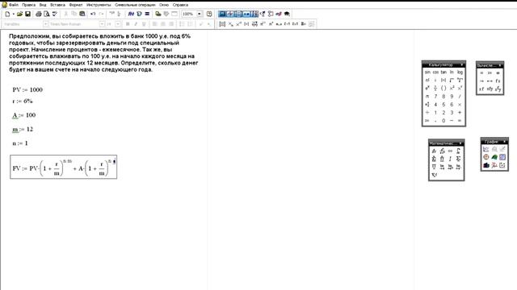Viewport: 517px width, 290px height.
Task: Open the Формат menu
Action: coord(76,5)
